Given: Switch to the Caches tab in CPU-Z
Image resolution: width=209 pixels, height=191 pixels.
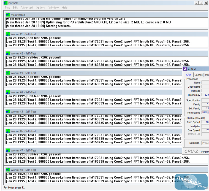Looking at the screenshot, I should click(x=198, y=75).
